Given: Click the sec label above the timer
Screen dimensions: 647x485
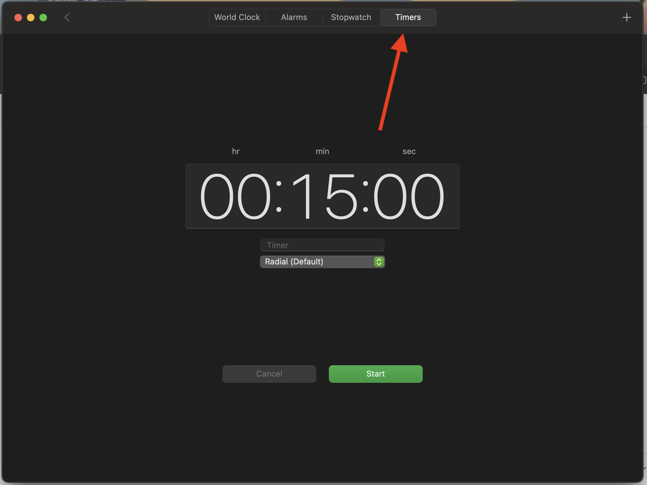Looking at the screenshot, I should pyautogui.click(x=409, y=151).
